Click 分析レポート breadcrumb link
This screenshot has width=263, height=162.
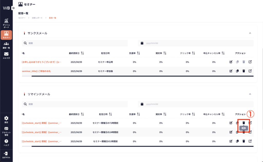click(37, 18)
